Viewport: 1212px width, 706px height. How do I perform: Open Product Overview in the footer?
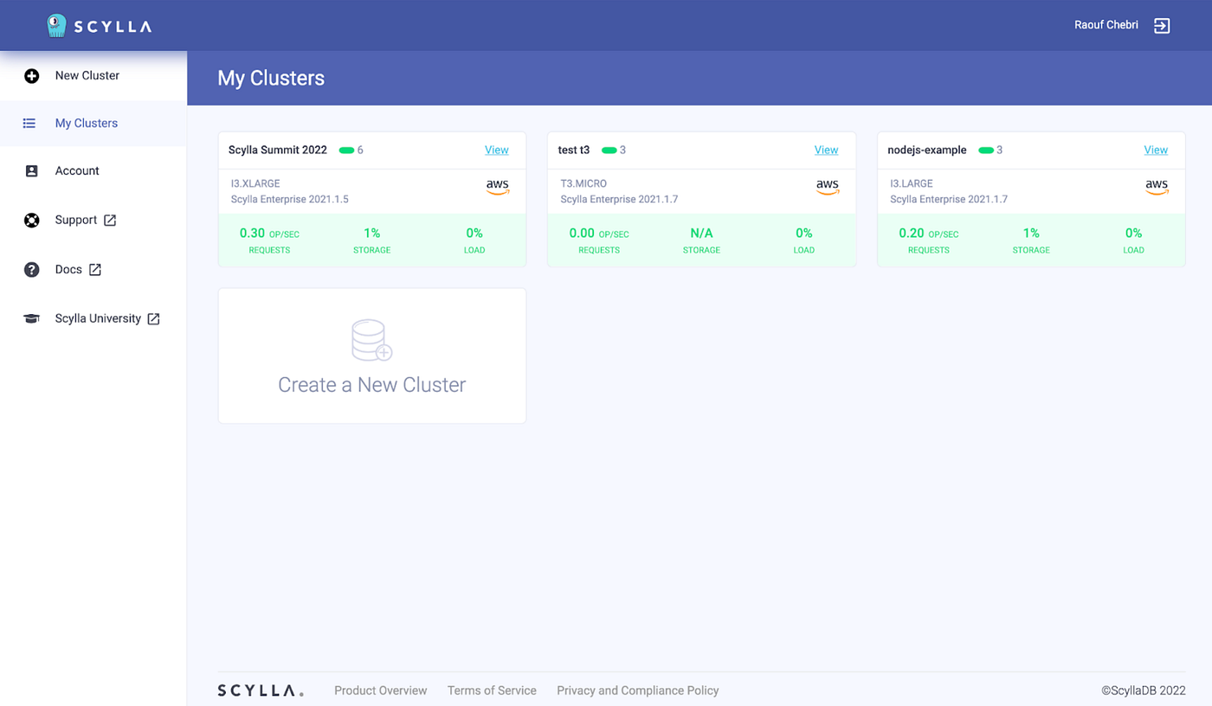click(380, 690)
